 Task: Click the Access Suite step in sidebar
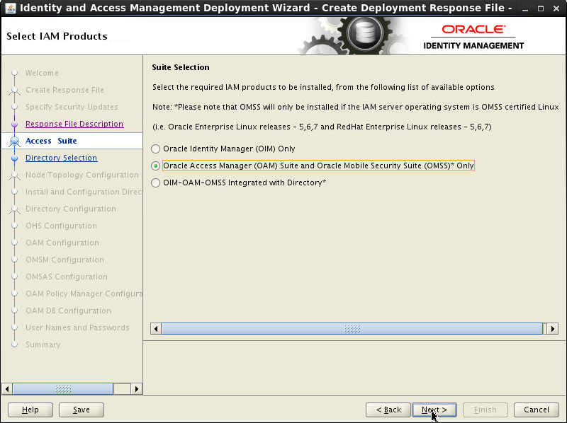(51, 141)
